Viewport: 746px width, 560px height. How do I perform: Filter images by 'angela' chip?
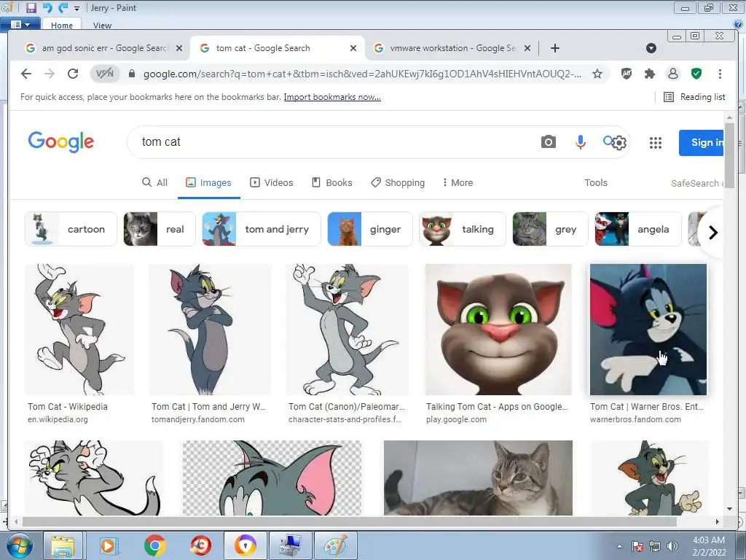[x=638, y=229]
